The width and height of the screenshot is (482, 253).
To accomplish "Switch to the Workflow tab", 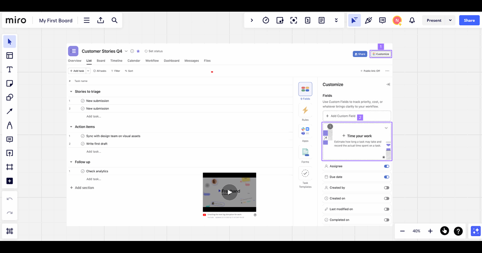I will [152, 61].
